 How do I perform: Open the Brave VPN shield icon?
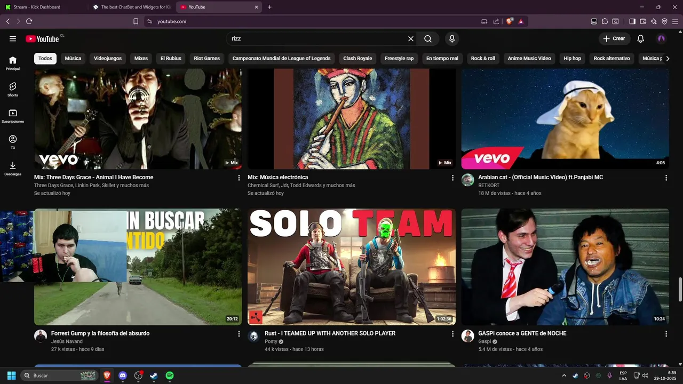[664, 21]
